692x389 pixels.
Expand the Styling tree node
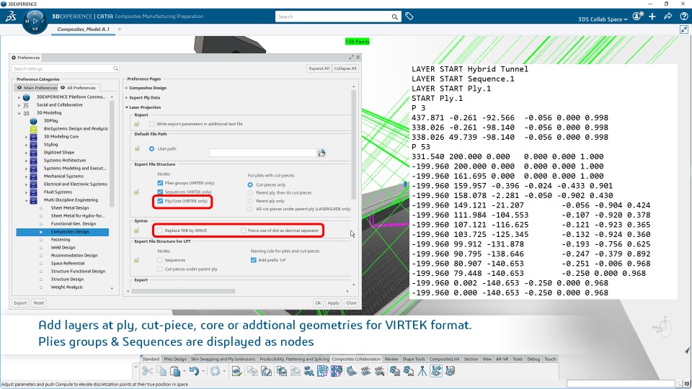pos(26,145)
